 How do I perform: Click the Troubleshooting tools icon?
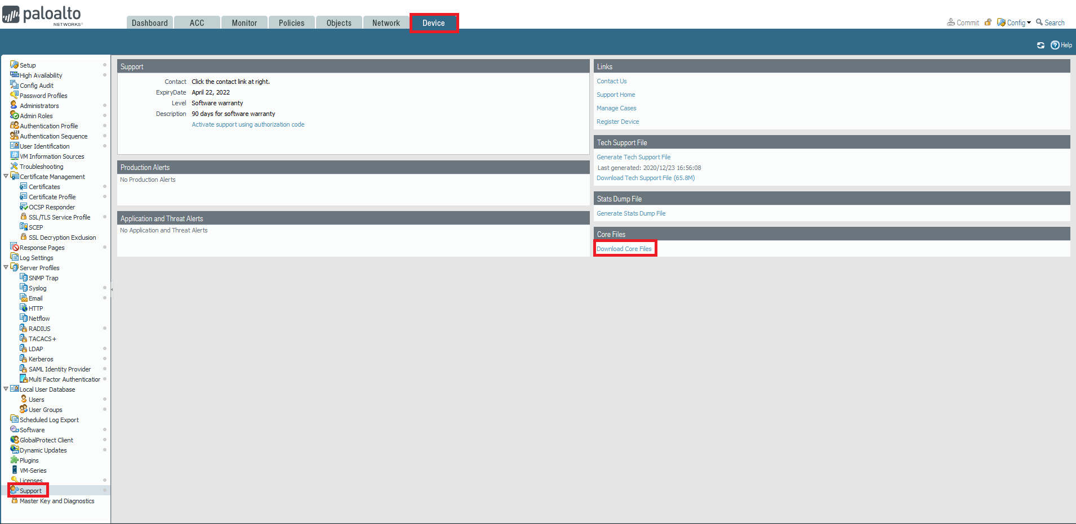pyautogui.click(x=14, y=166)
